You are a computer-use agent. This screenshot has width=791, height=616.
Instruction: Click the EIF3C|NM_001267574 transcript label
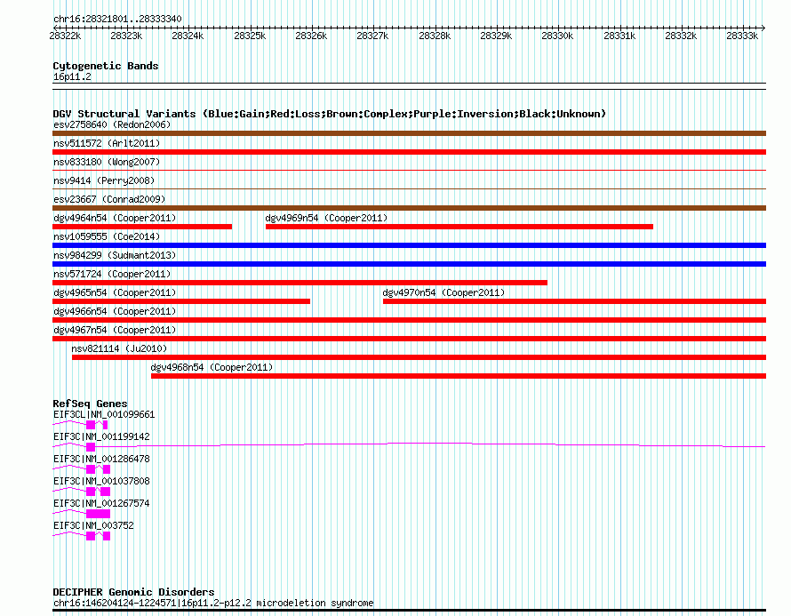tap(101, 503)
